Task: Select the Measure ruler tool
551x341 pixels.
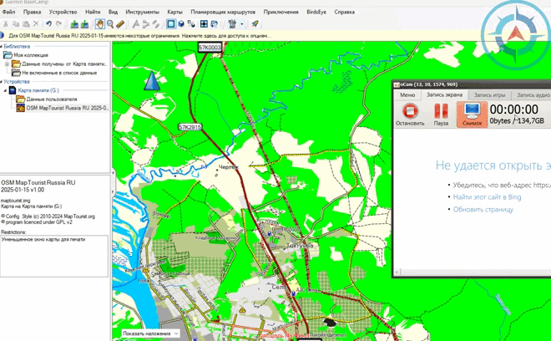Action: coord(120,24)
